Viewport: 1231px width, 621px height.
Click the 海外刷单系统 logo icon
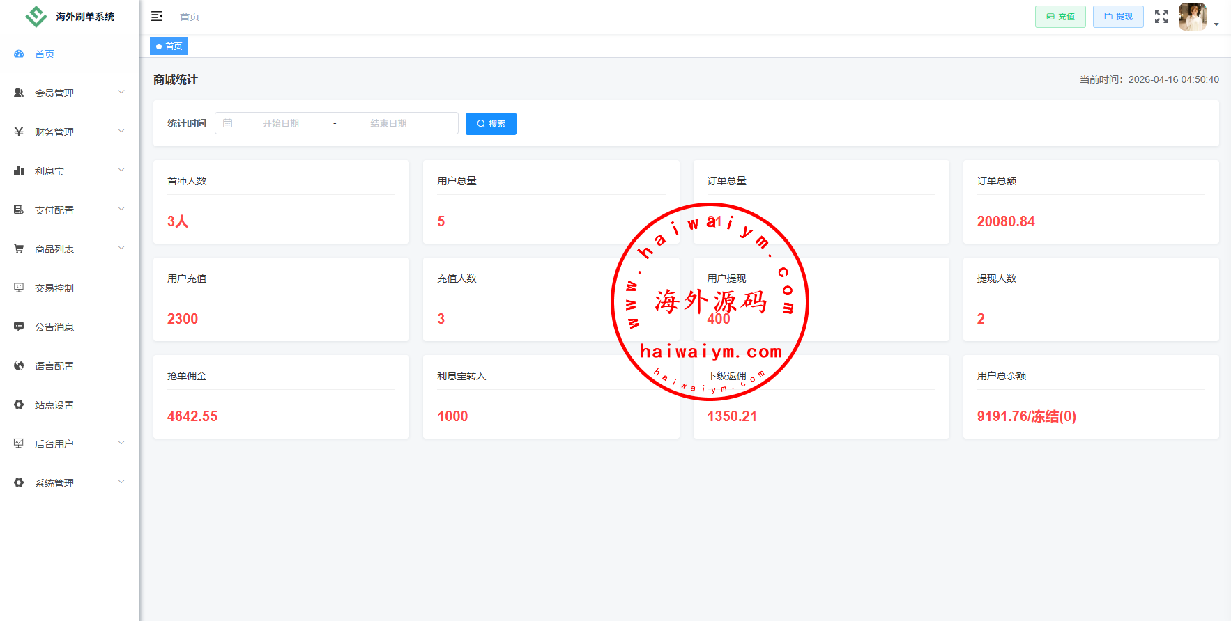point(36,16)
